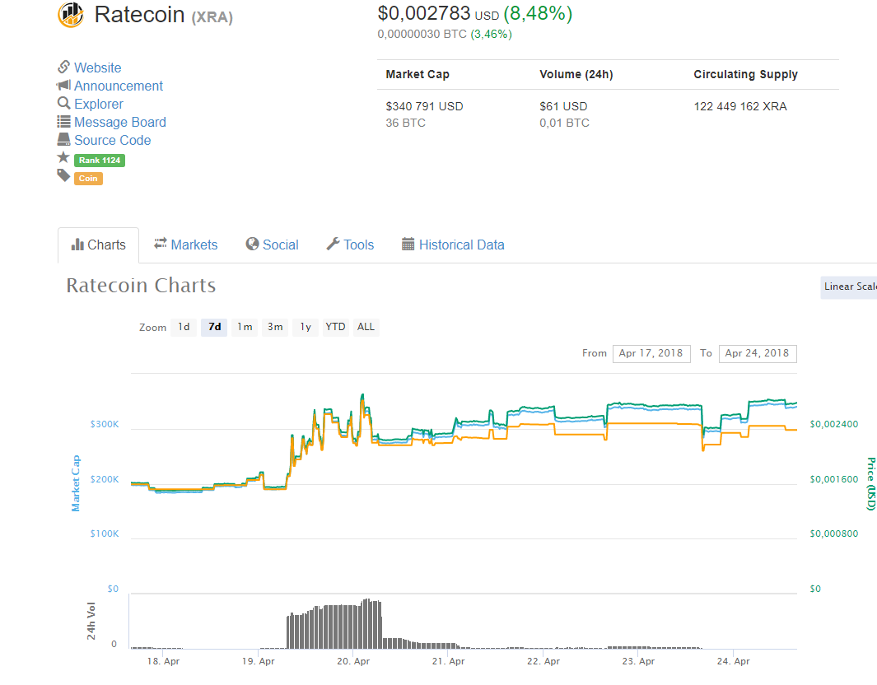This screenshot has width=877, height=685.
Task: Click the $0,002783 price text
Action: point(424,13)
